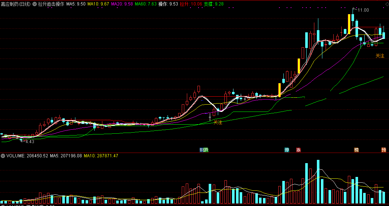The width and height of the screenshot is (389, 206).
Task: Click the 操作: 9.53 value
Action: pyautogui.click(x=168, y=4)
